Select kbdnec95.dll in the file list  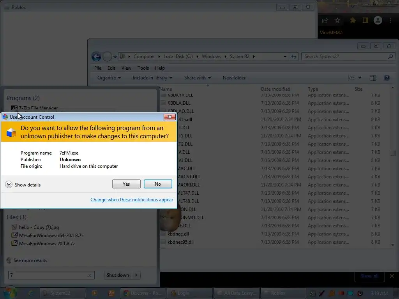[180, 242]
